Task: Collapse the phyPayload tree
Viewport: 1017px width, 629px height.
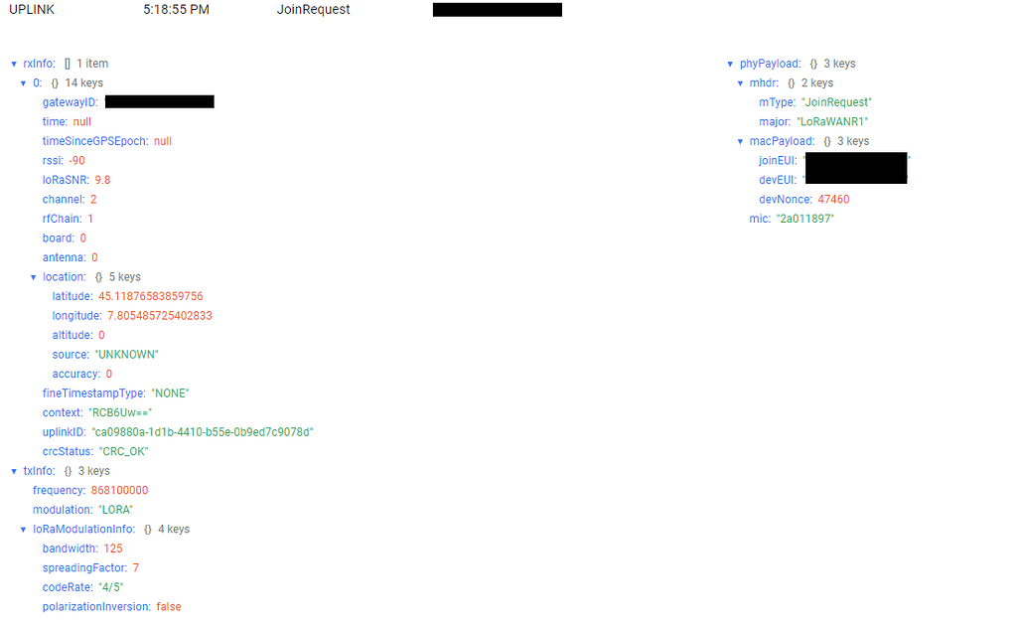Action: 731,63
